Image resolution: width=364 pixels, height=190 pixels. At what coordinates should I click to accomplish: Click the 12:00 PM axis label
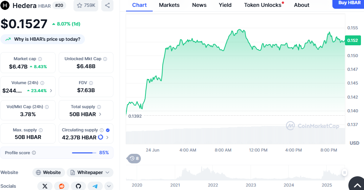point(258,150)
